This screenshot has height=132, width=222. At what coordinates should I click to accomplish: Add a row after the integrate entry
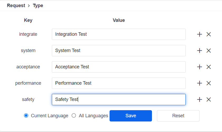pos(199,34)
